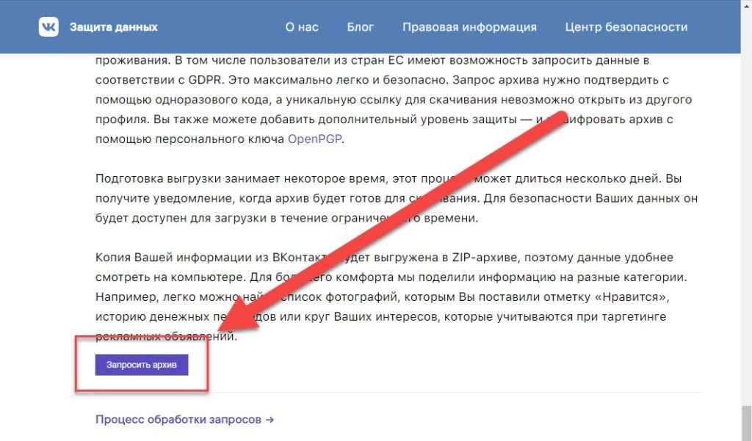The image size is (752, 441).
Task: Click the arrow after Процесс обработки запросов
Action: (270, 420)
